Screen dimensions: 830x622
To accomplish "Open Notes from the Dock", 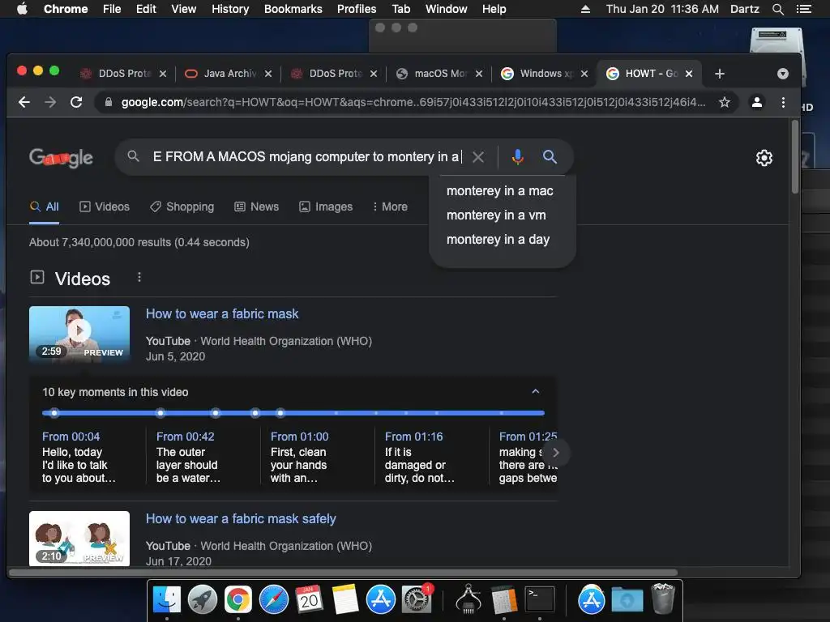I will click(345, 600).
